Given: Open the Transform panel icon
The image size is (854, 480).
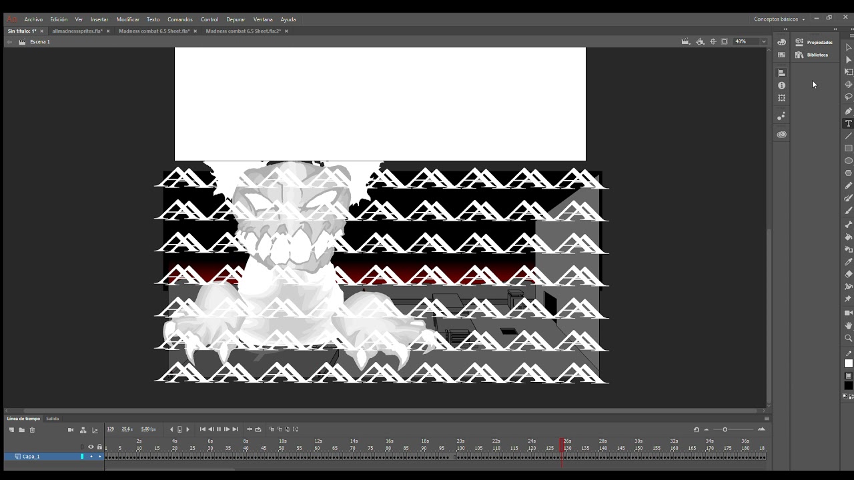Looking at the screenshot, I should [x=781, y=98].
